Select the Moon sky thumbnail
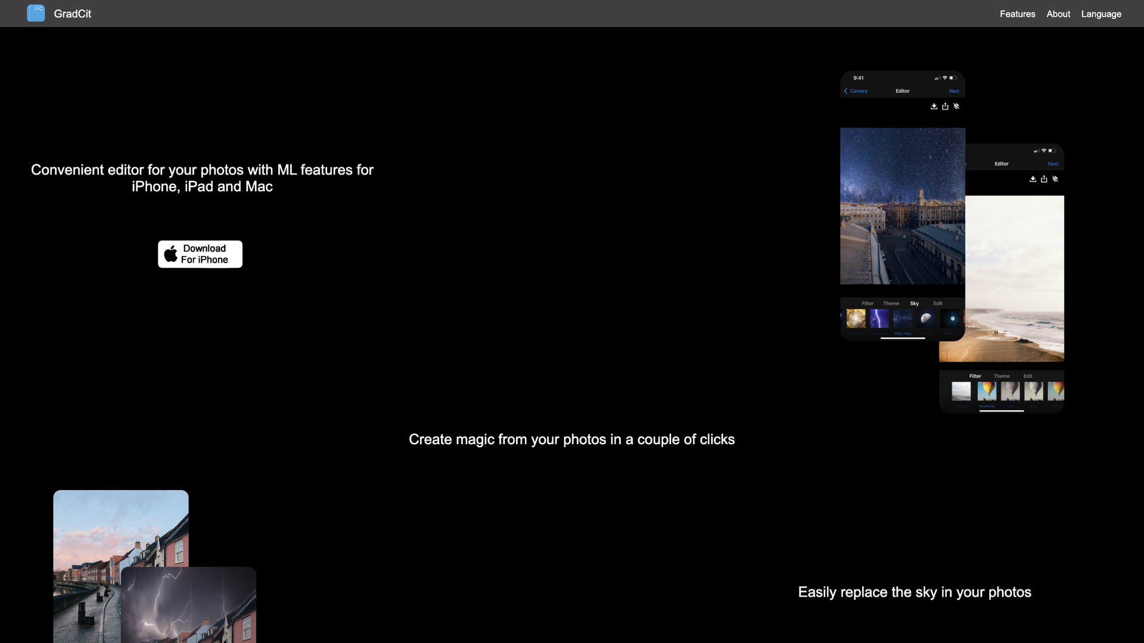 coord(925,318)
